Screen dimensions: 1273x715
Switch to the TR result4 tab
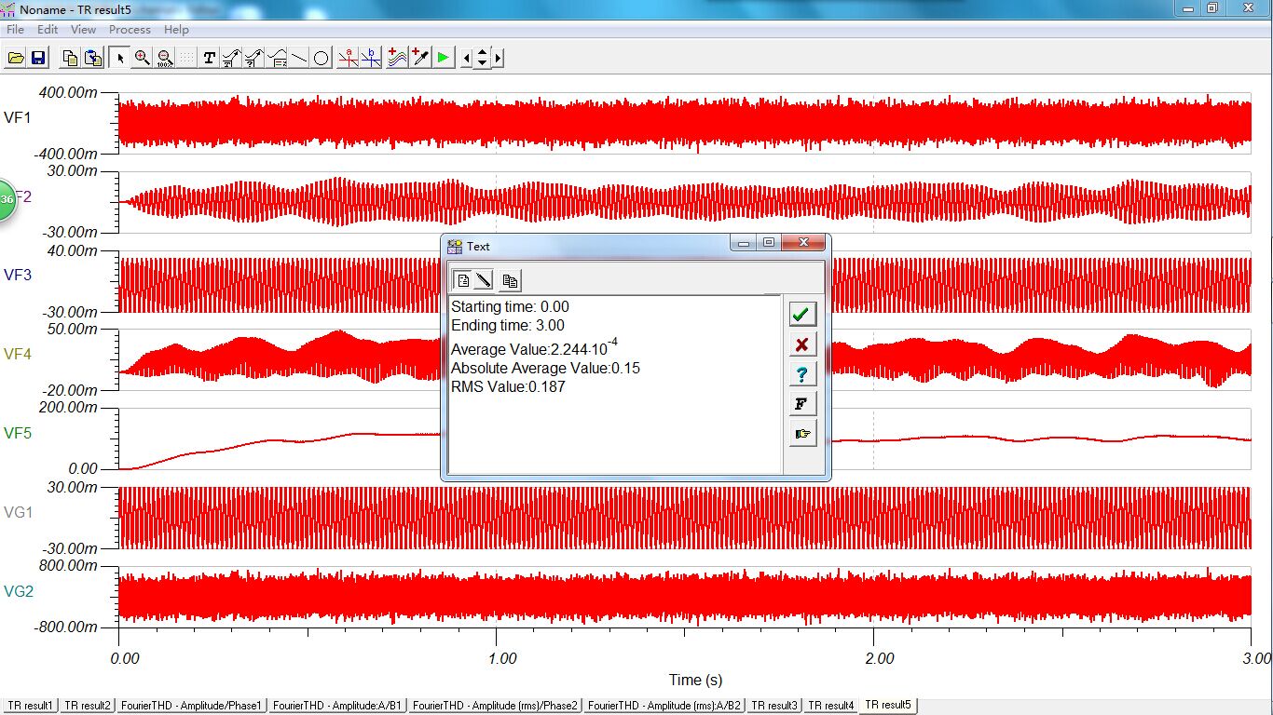click(x=832, y=706)
